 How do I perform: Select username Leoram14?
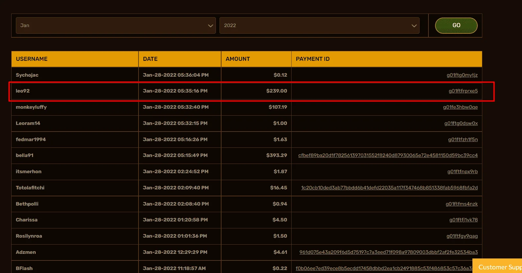28,123
